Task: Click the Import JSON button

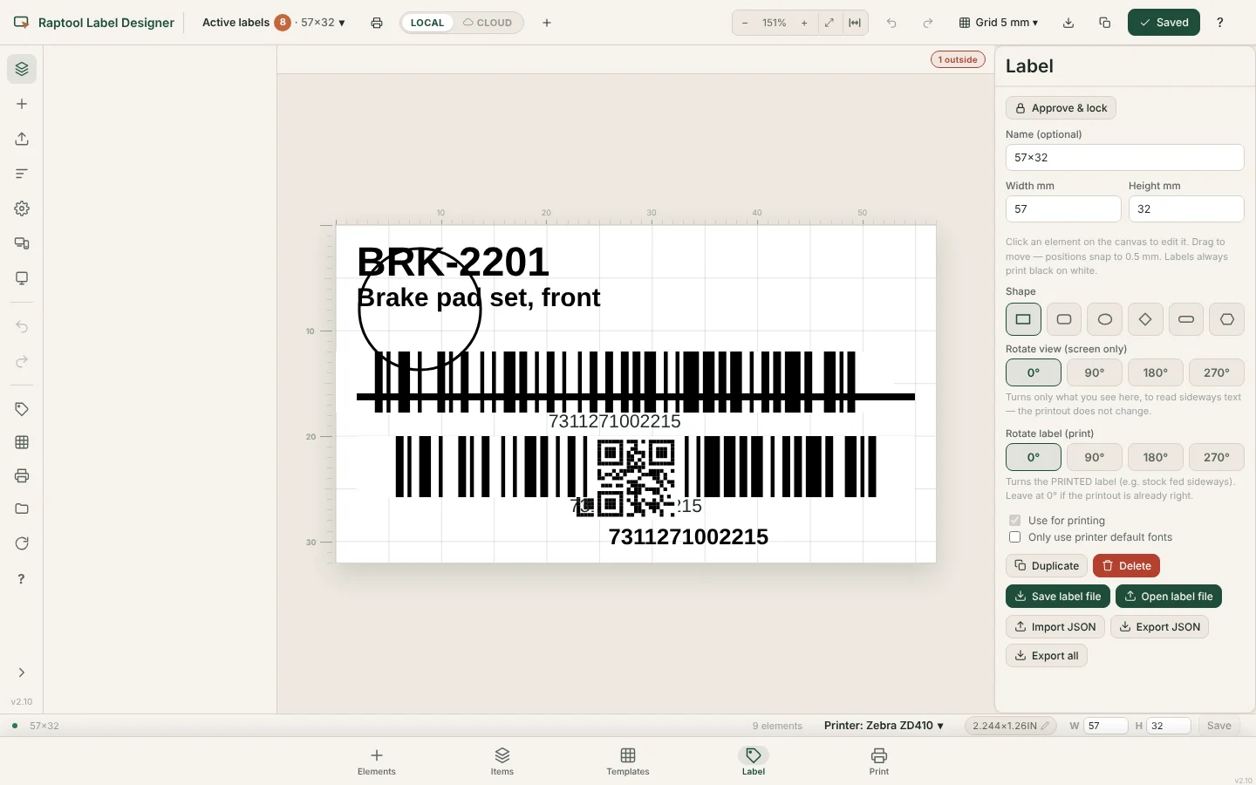Action: pyautogui.click(x=1055, y=627)
